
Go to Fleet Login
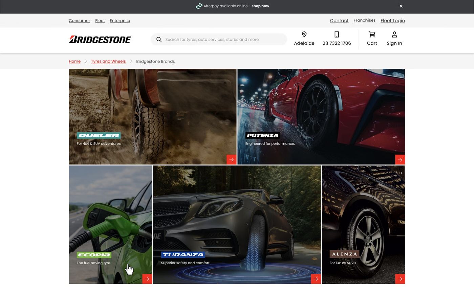click(393, 21)
